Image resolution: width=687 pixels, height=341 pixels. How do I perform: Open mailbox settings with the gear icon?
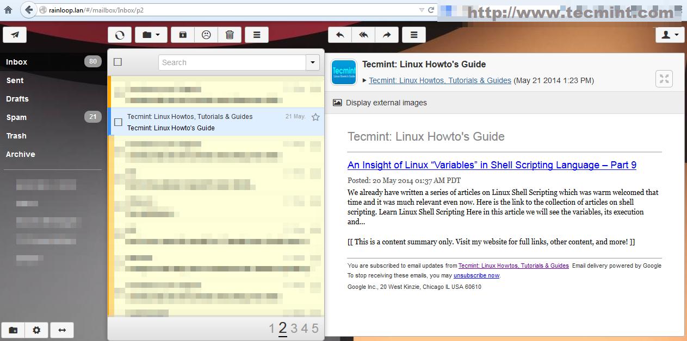click(x=36, y=330)
